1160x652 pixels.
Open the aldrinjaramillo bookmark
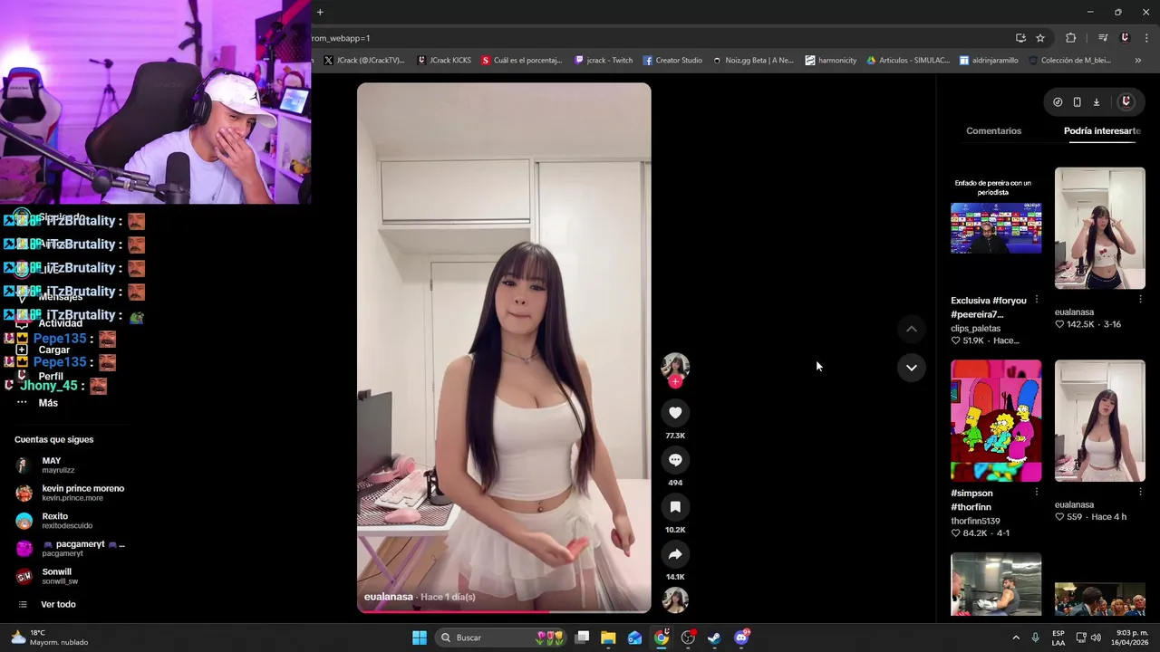coord(990,61)
